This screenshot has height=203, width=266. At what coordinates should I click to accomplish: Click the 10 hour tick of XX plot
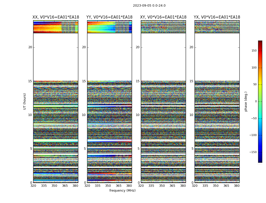[x=30, y=115]
